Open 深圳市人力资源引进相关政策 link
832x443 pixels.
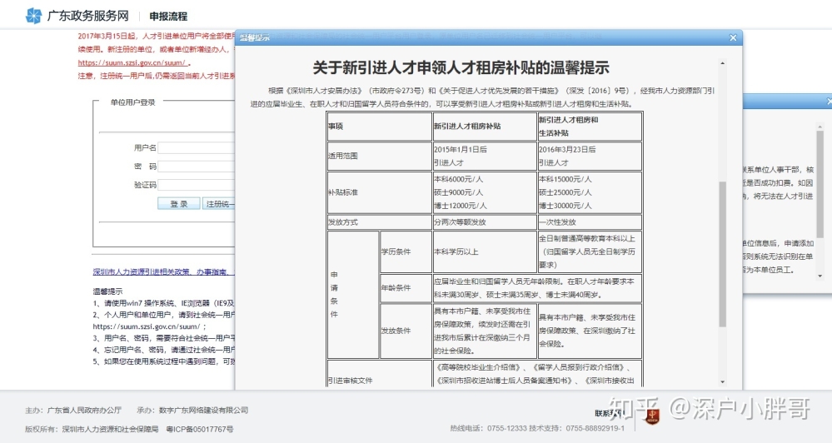163,271
